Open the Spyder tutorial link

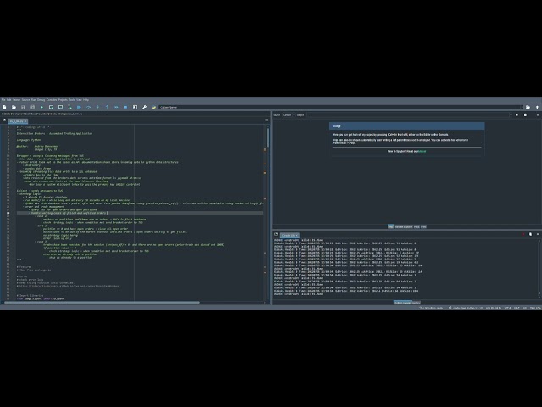[x=422, y=151]
